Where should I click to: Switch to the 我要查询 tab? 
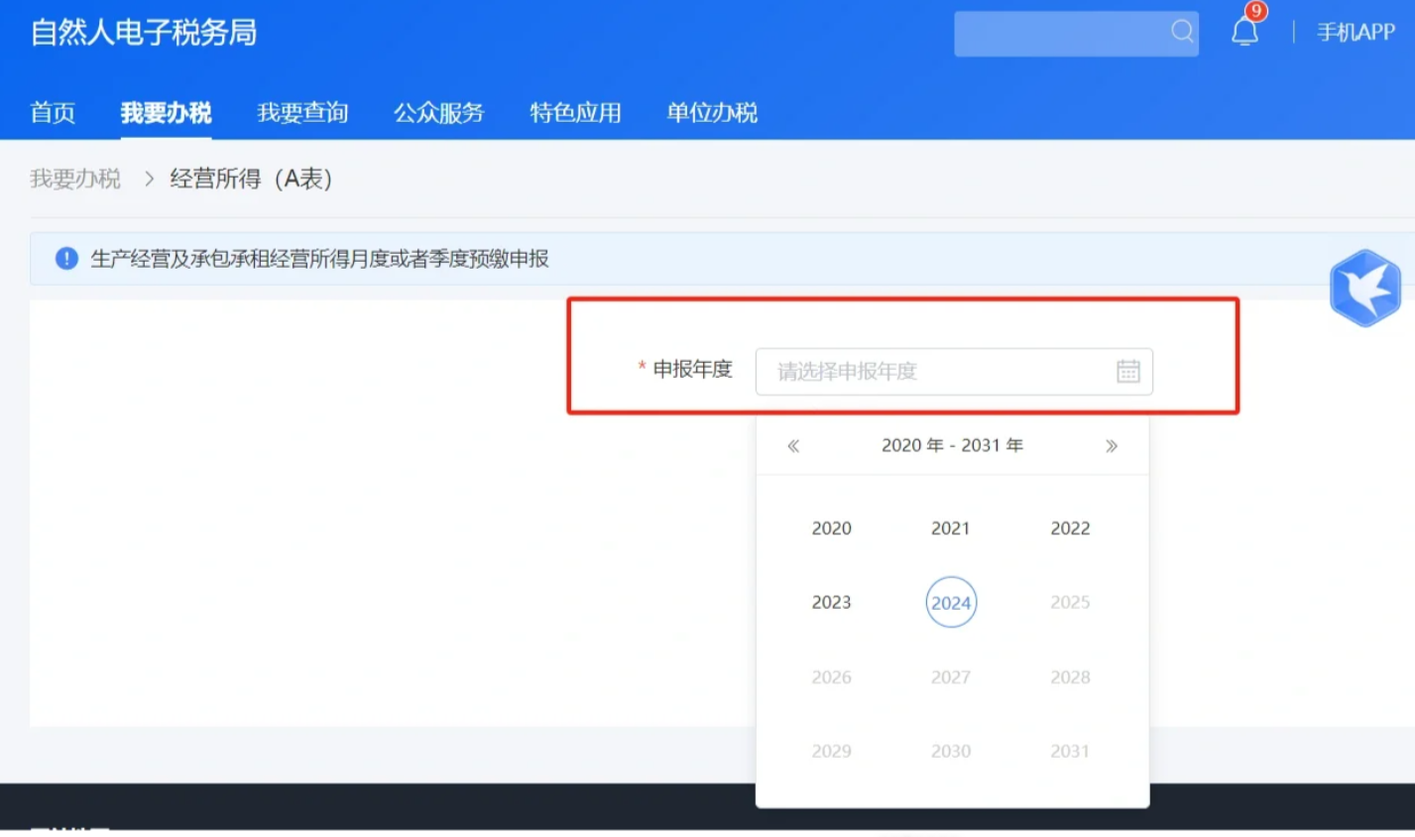(x=302, y=112)
